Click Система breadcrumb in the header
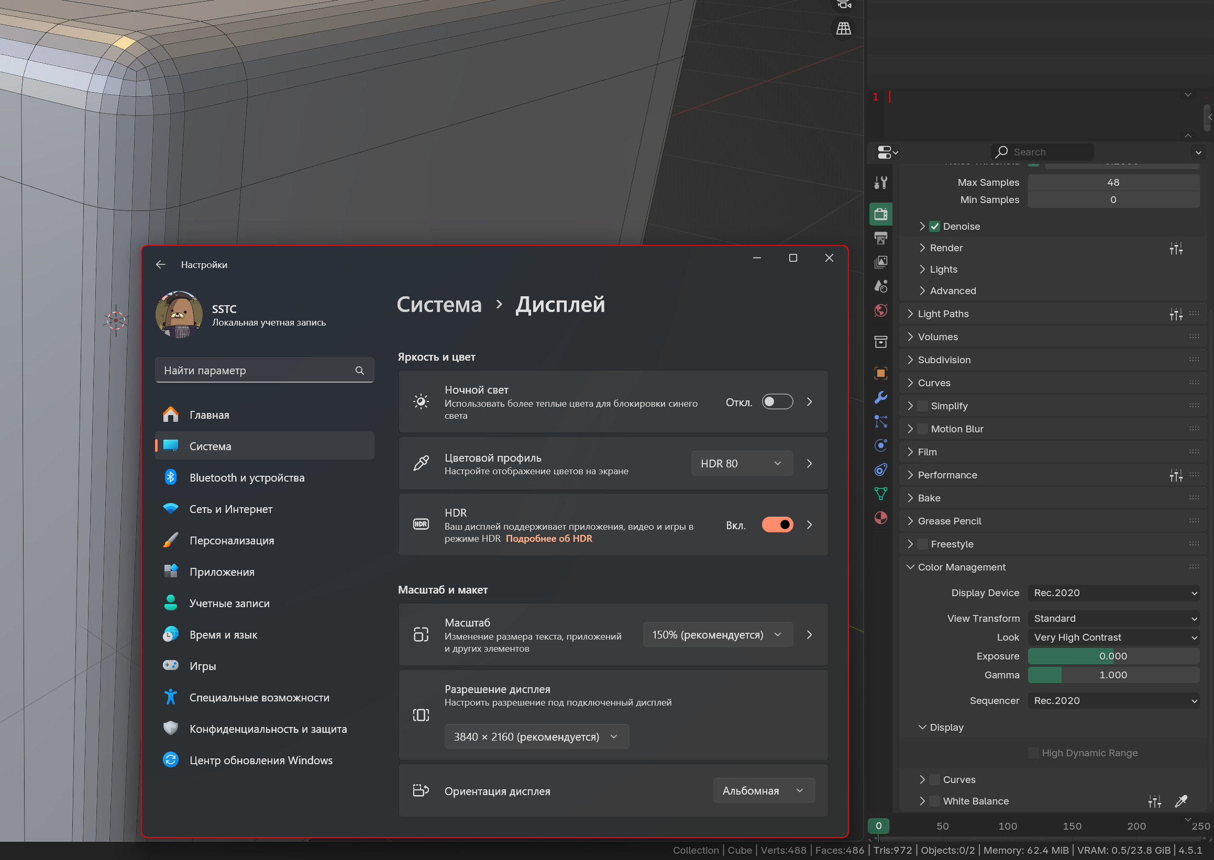 [x=439, y=305]
